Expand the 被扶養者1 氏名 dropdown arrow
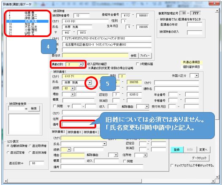222x185 pixels. pyautogui.click(x=90, y=83)
